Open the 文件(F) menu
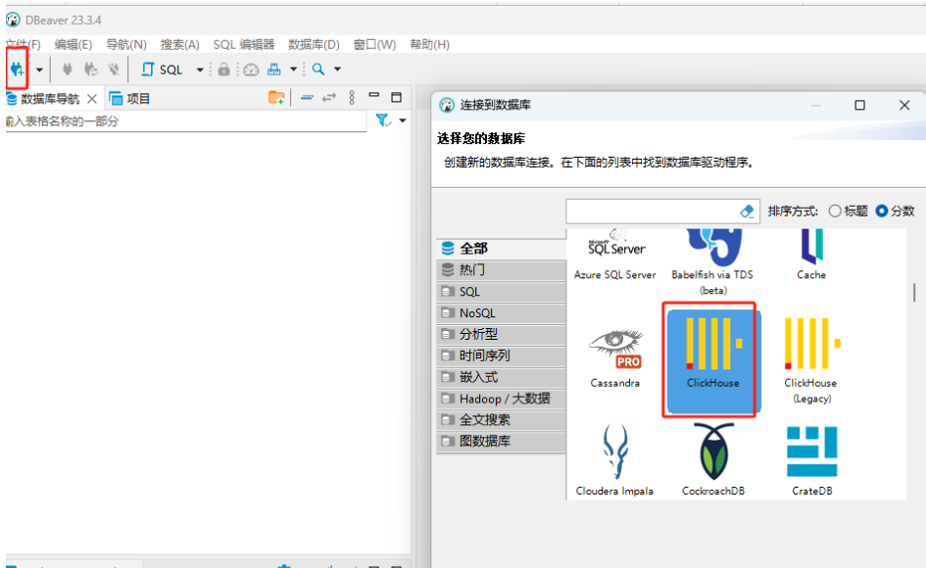926x568 pixels. [24, 44]
